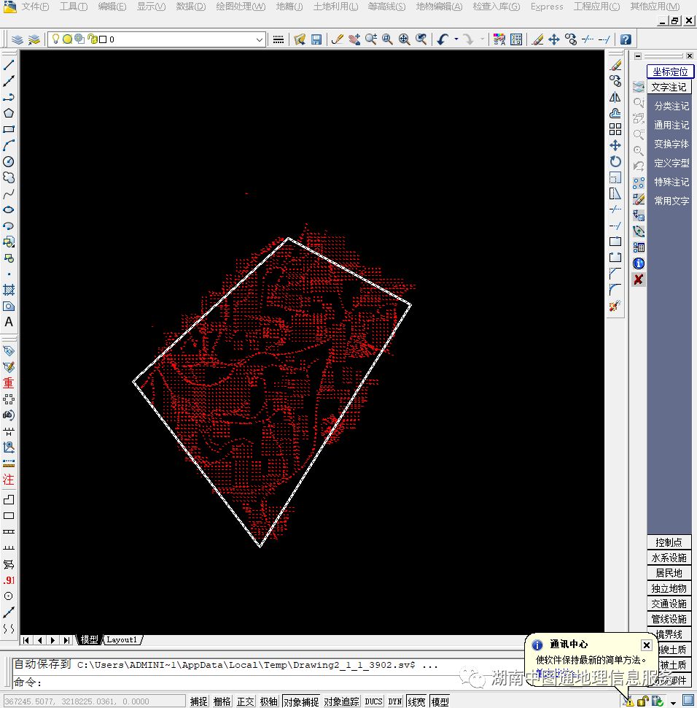Click the Save floppy disk icon

point(316,39)
